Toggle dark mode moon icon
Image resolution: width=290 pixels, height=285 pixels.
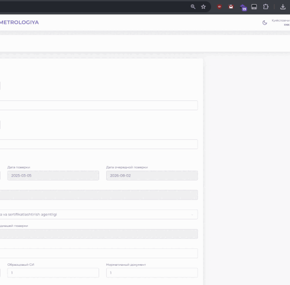pyautogui.click(x=264, y=23)
